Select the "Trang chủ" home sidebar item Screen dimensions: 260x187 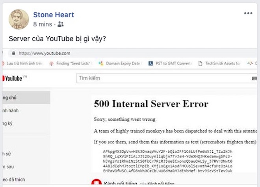[x=11, y=98]
